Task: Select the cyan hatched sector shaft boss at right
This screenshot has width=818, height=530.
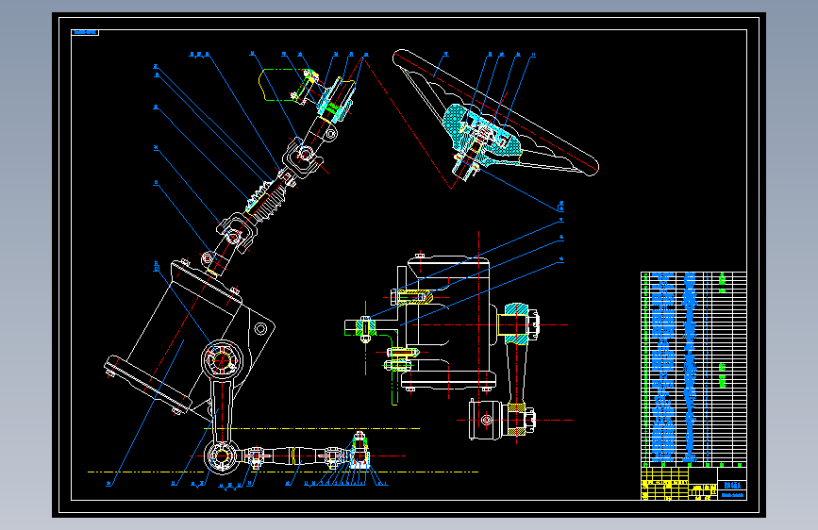Action: point(514,324)
